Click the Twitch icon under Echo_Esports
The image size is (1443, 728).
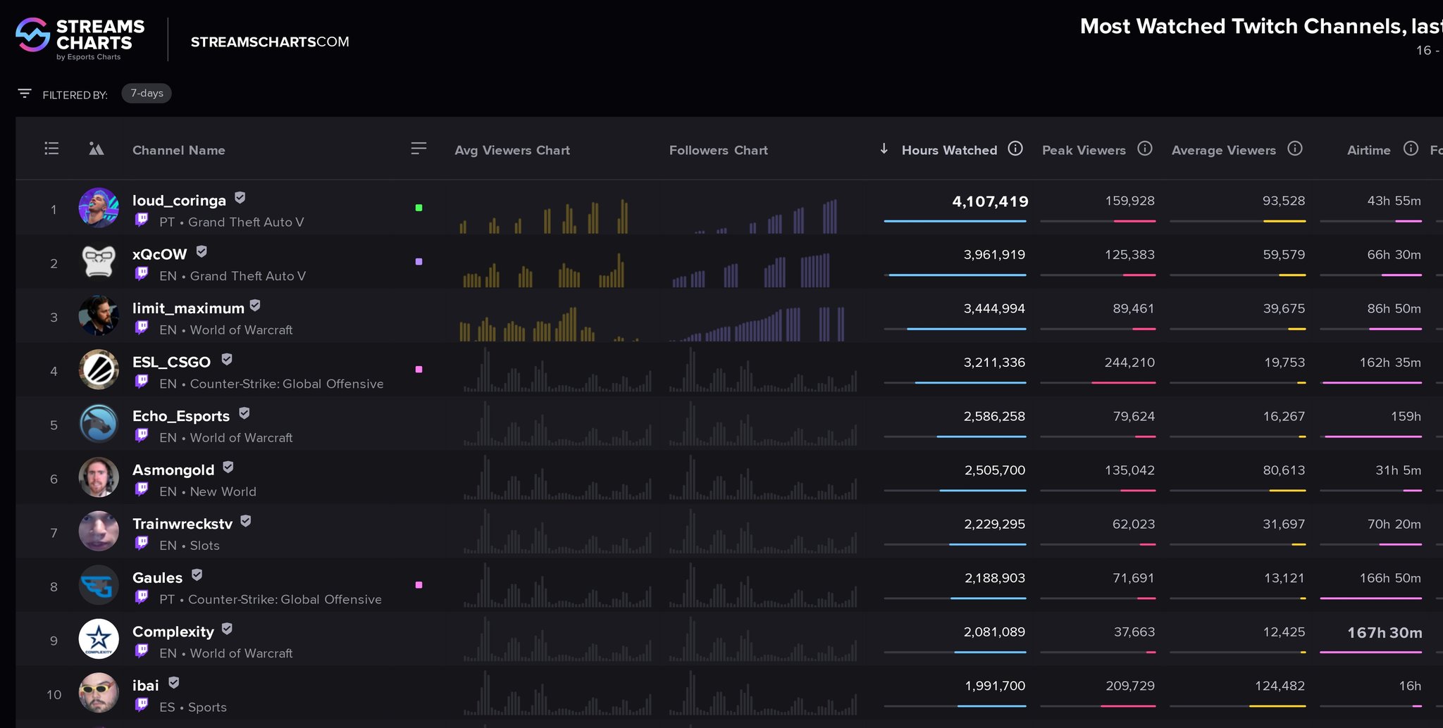tap(142, 435)
